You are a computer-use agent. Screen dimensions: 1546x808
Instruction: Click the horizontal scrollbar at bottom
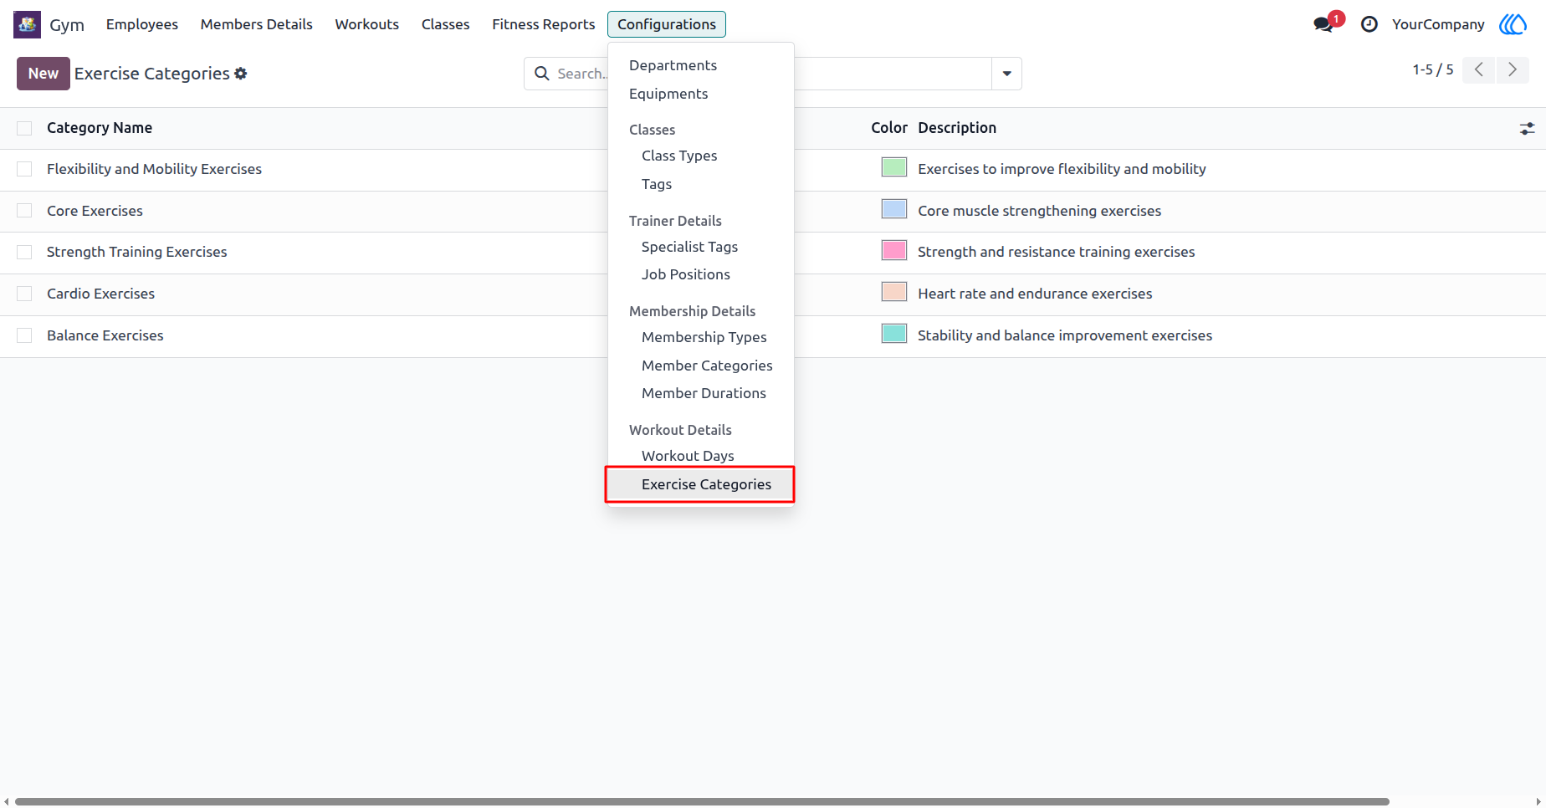(702, 801)
